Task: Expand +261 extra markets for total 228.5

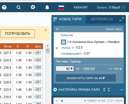Action: [38, 82]
